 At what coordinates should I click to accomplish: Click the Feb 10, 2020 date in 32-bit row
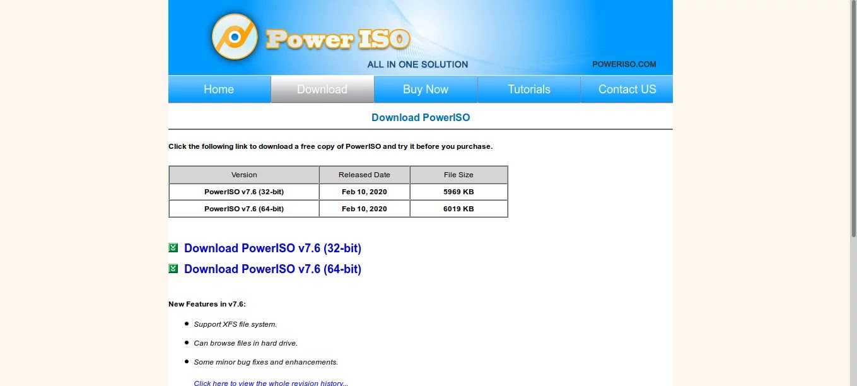coord(364,192)
